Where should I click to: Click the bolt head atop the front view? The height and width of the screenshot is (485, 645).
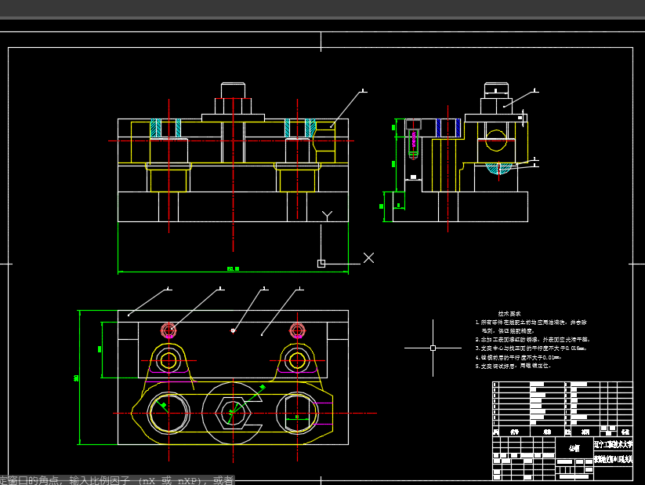(x=234, y=89)
